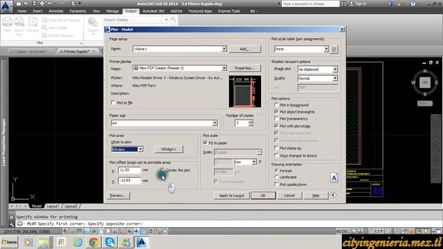The image size is (443, 249).
Task: Enable the Plot to file checkbox
Action: tap(114, 103)
